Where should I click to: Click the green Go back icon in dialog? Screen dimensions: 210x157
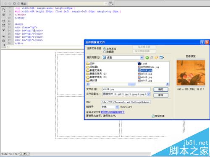pyautogui.click(x=147, y=57)
